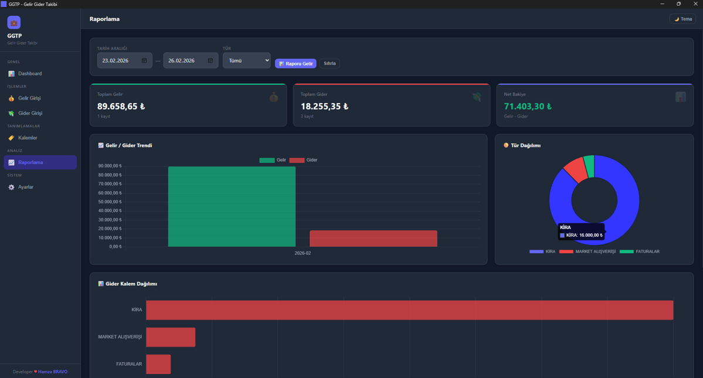Open the Ayarlar gear icon

(x=11, y=188)
